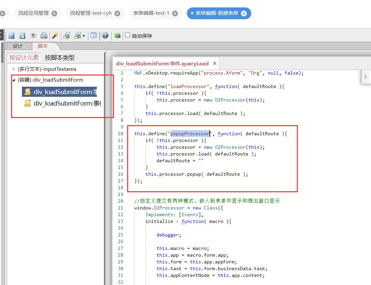Click the Save As floppy disk icon
The height and width of the screenshot is (285, 371).
22,36
